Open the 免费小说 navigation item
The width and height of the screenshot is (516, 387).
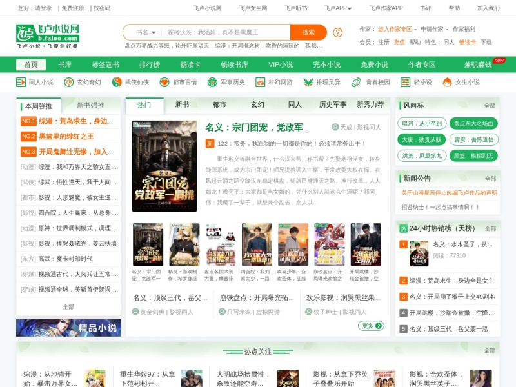(x=374, y=64)
